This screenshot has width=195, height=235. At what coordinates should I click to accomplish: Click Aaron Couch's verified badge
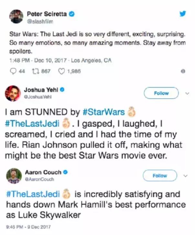pos(65,172)
